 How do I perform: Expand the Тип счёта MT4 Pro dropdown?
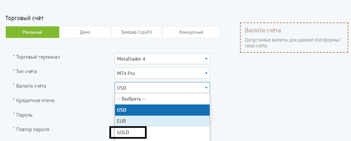tap(162, 73)
